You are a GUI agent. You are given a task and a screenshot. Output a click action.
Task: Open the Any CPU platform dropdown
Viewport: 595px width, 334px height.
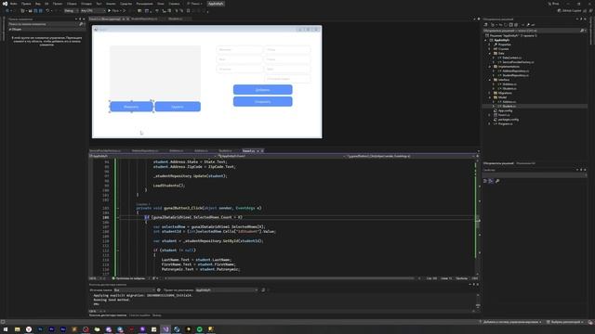click(93, 10)
